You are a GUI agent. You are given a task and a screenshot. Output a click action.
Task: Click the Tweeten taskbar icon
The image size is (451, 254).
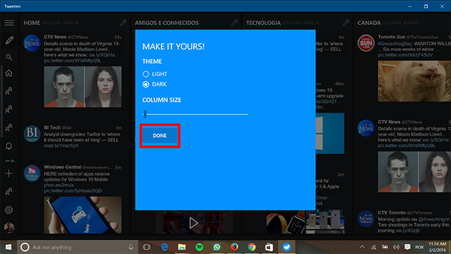coord(286,247)
